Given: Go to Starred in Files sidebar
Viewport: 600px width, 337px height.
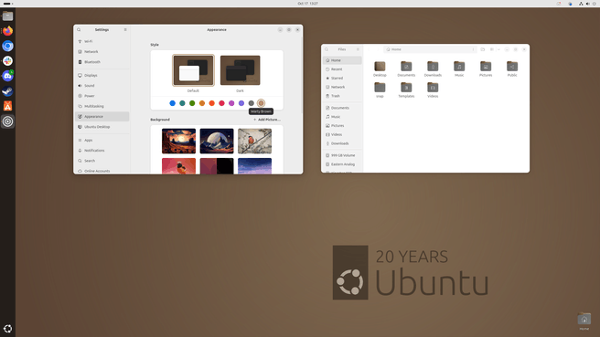Looking at the screenshot, I should [x=342, y=78].
